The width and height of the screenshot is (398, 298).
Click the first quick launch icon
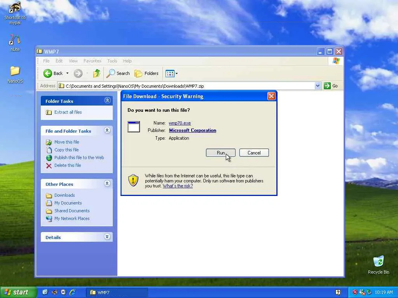coord(45,292)
